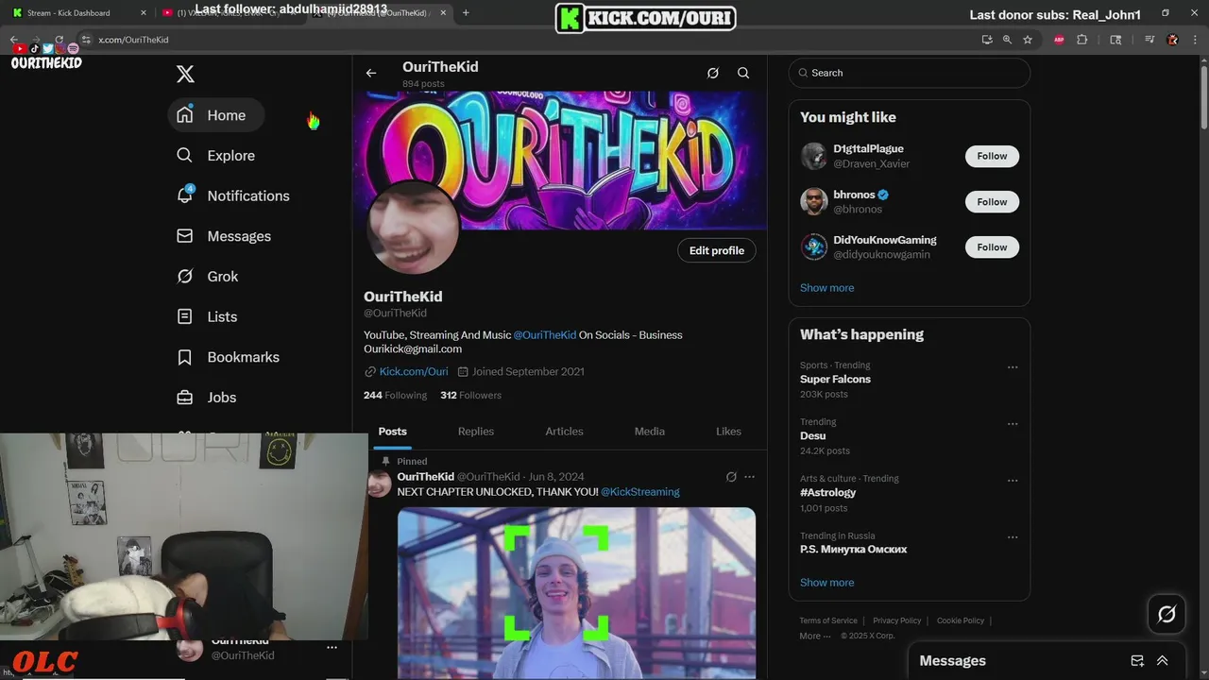View site information next to the URL

coord(86,40)
